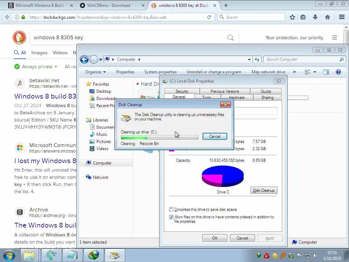Click the Disk Cleanup button in Properties
This screenshot has width=349, height=262.
coord(264,190)
